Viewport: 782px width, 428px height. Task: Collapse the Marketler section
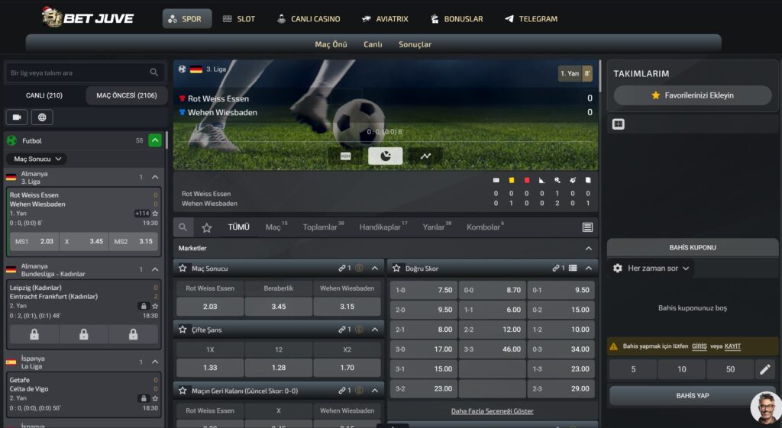click(589, 248)
